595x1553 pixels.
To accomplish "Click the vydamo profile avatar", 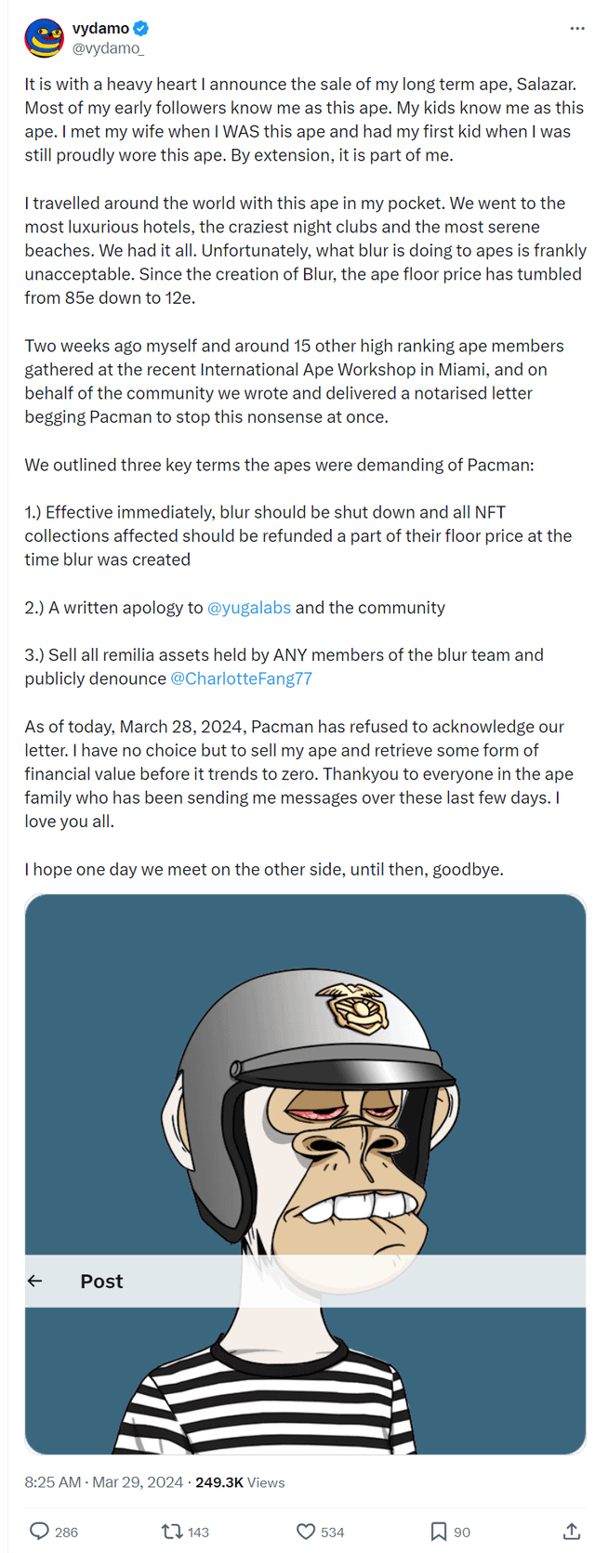I will pyautogui.click(x=44, y=38).
